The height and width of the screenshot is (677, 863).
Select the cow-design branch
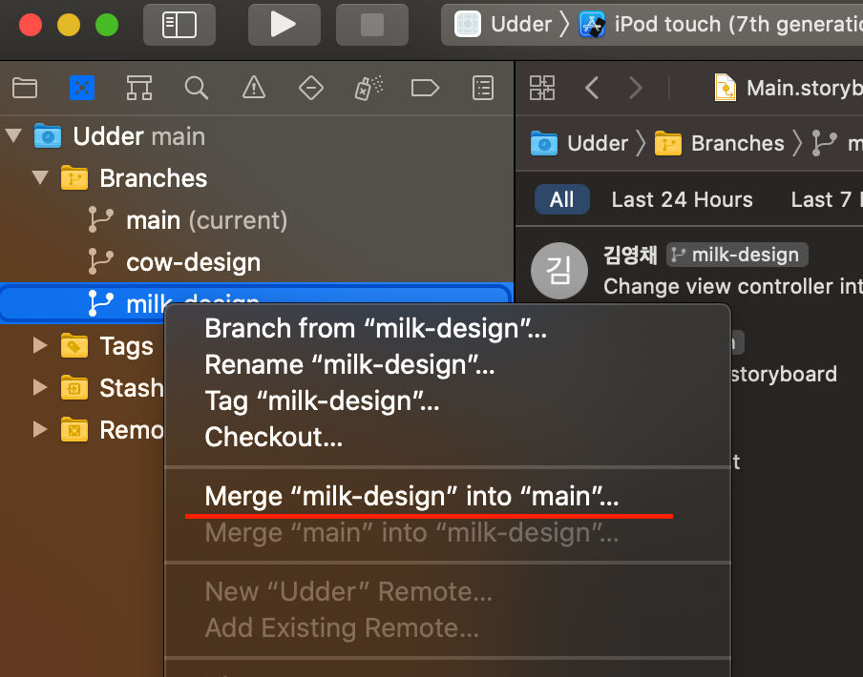tap(257, 262)
